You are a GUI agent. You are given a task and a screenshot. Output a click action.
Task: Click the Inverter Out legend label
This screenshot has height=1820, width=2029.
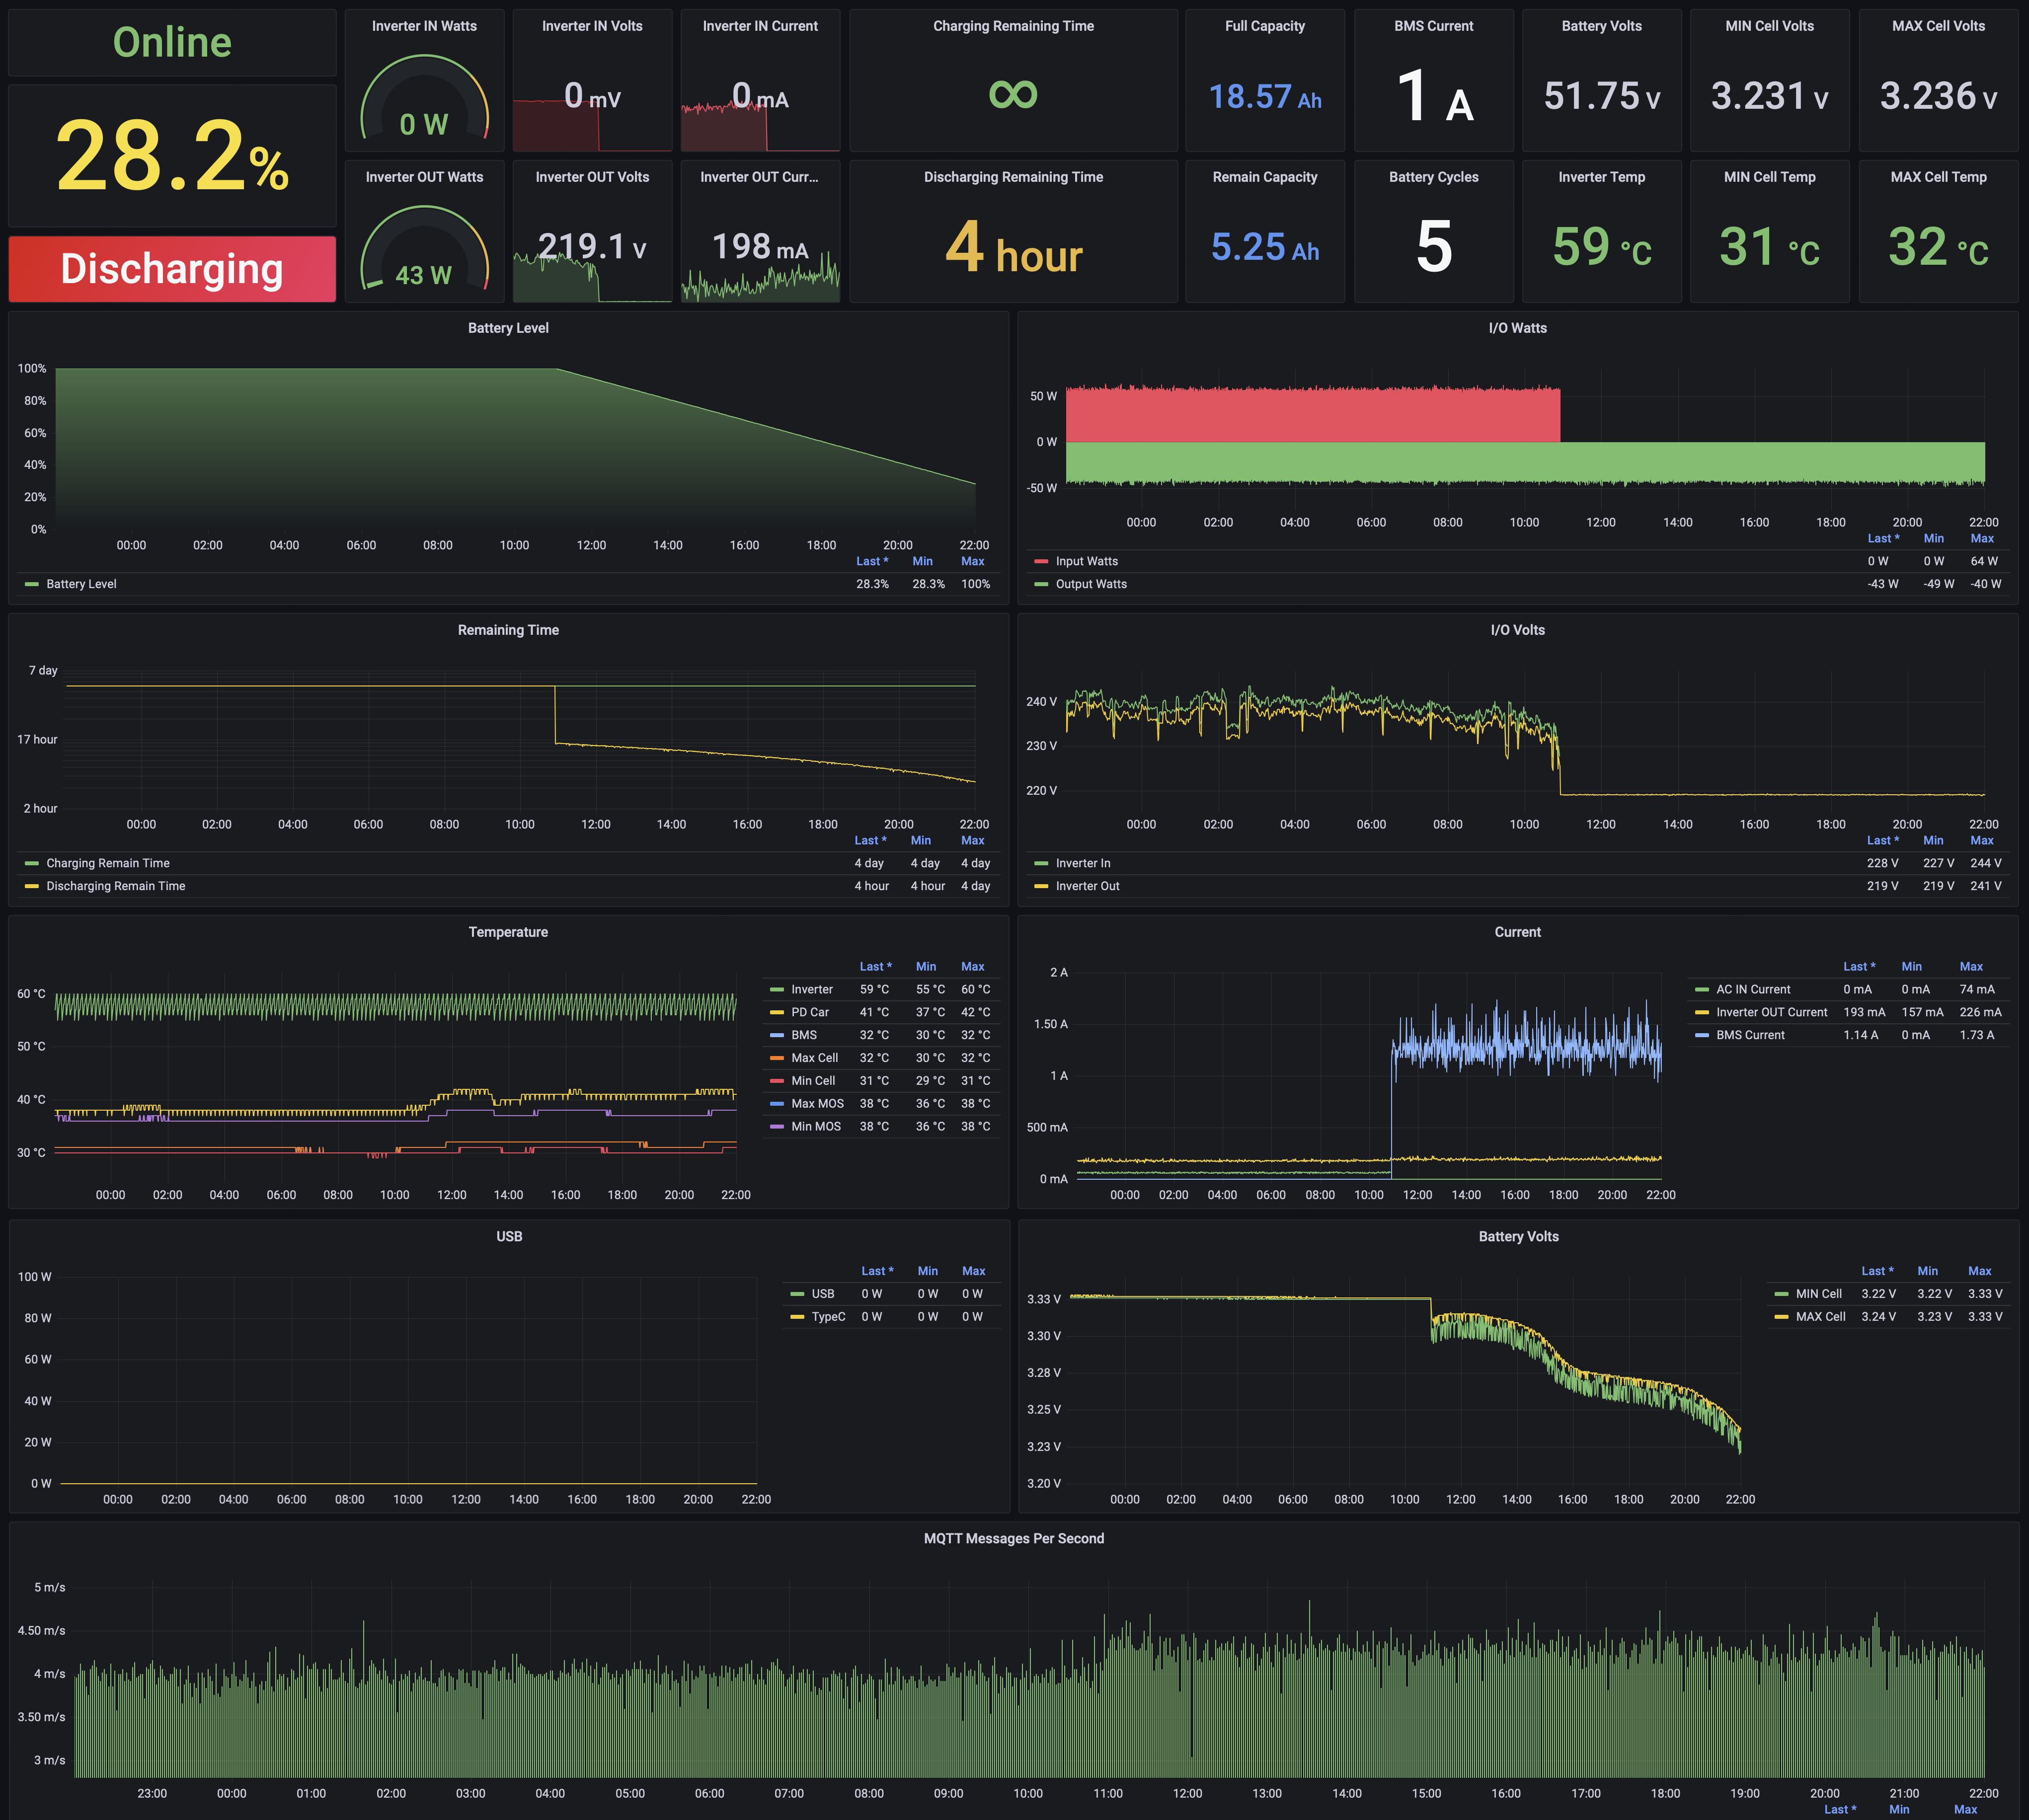click(x=1087, y=886)
